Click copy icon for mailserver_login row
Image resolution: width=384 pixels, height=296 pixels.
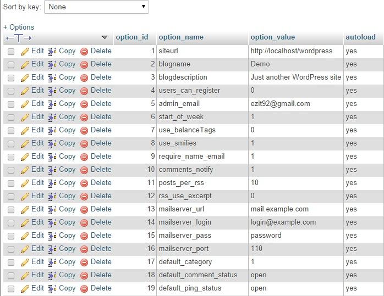52,223
